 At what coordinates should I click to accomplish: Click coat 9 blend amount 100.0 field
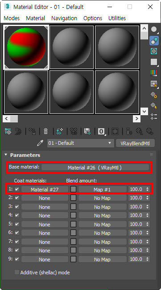tap(137, 259)
